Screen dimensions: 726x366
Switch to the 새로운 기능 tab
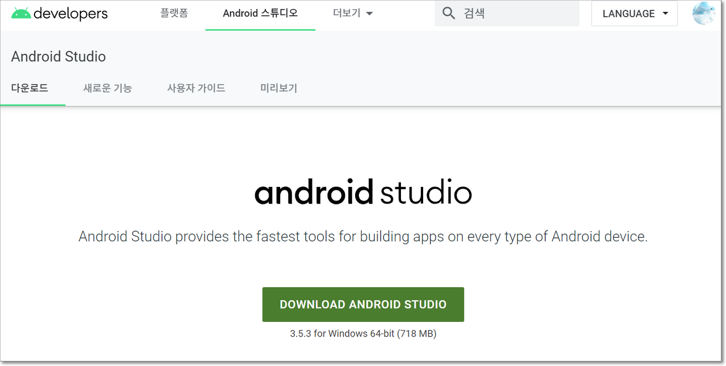[x=107, y=88]
